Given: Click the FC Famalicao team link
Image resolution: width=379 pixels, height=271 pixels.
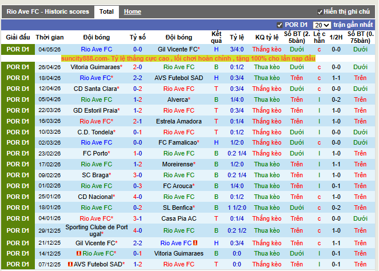Looking at the screenshot, I should point(178,142).
